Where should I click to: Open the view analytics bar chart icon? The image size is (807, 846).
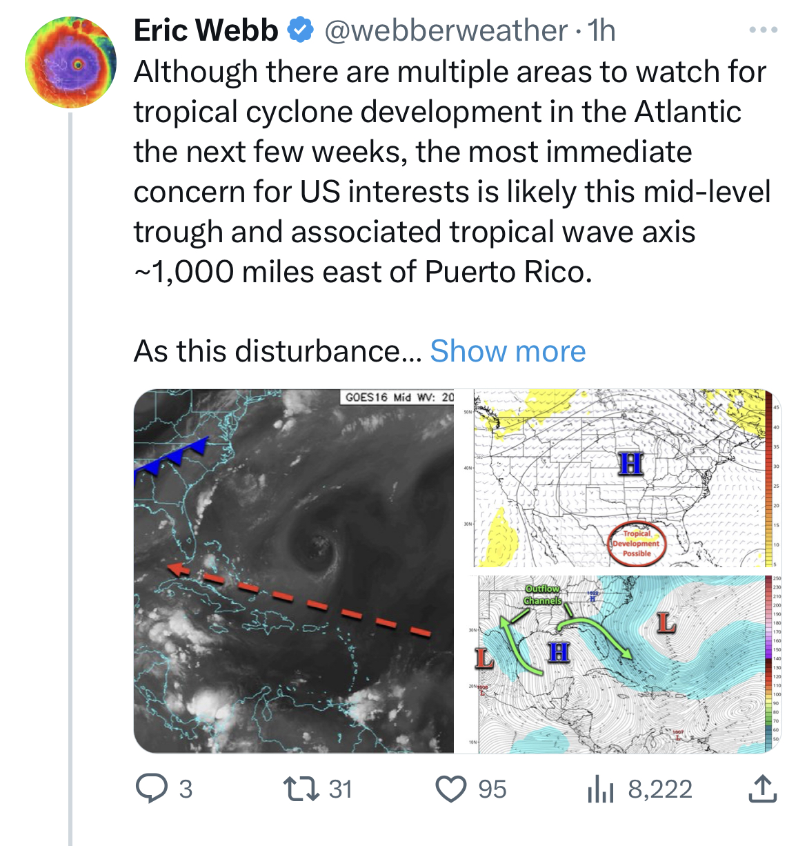tap(600, 789)
